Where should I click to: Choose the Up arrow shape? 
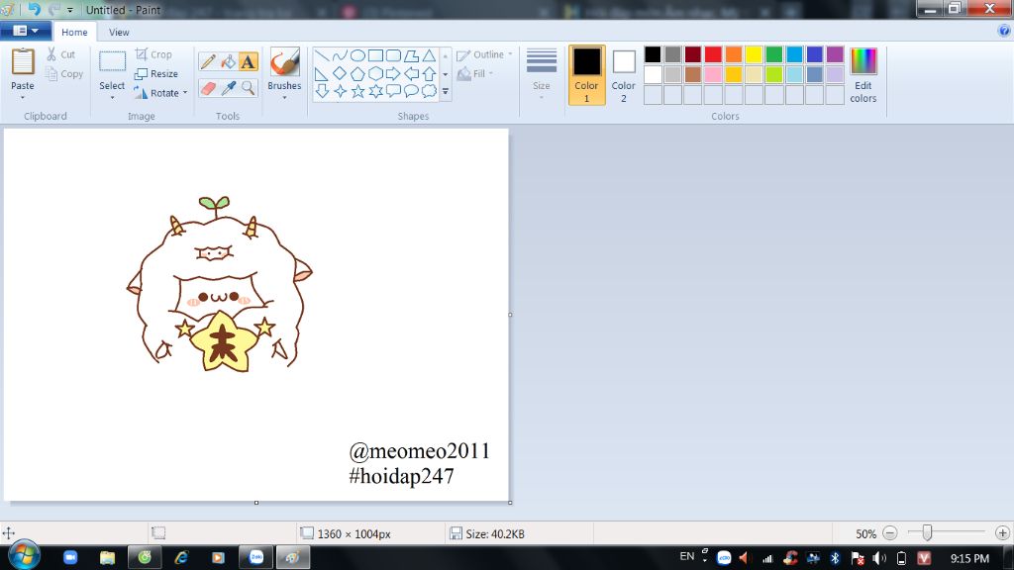pyautogui.click(x=429, y=73)
